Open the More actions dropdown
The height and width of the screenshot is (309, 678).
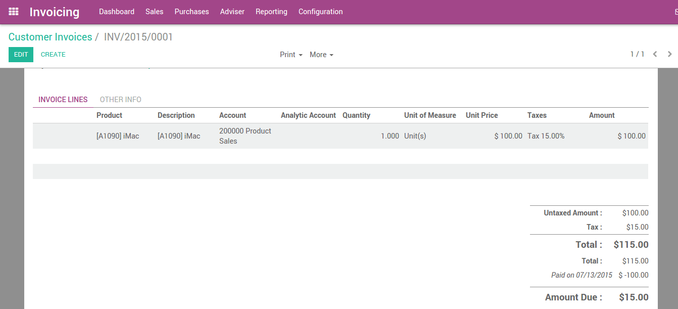coord(321,54)
